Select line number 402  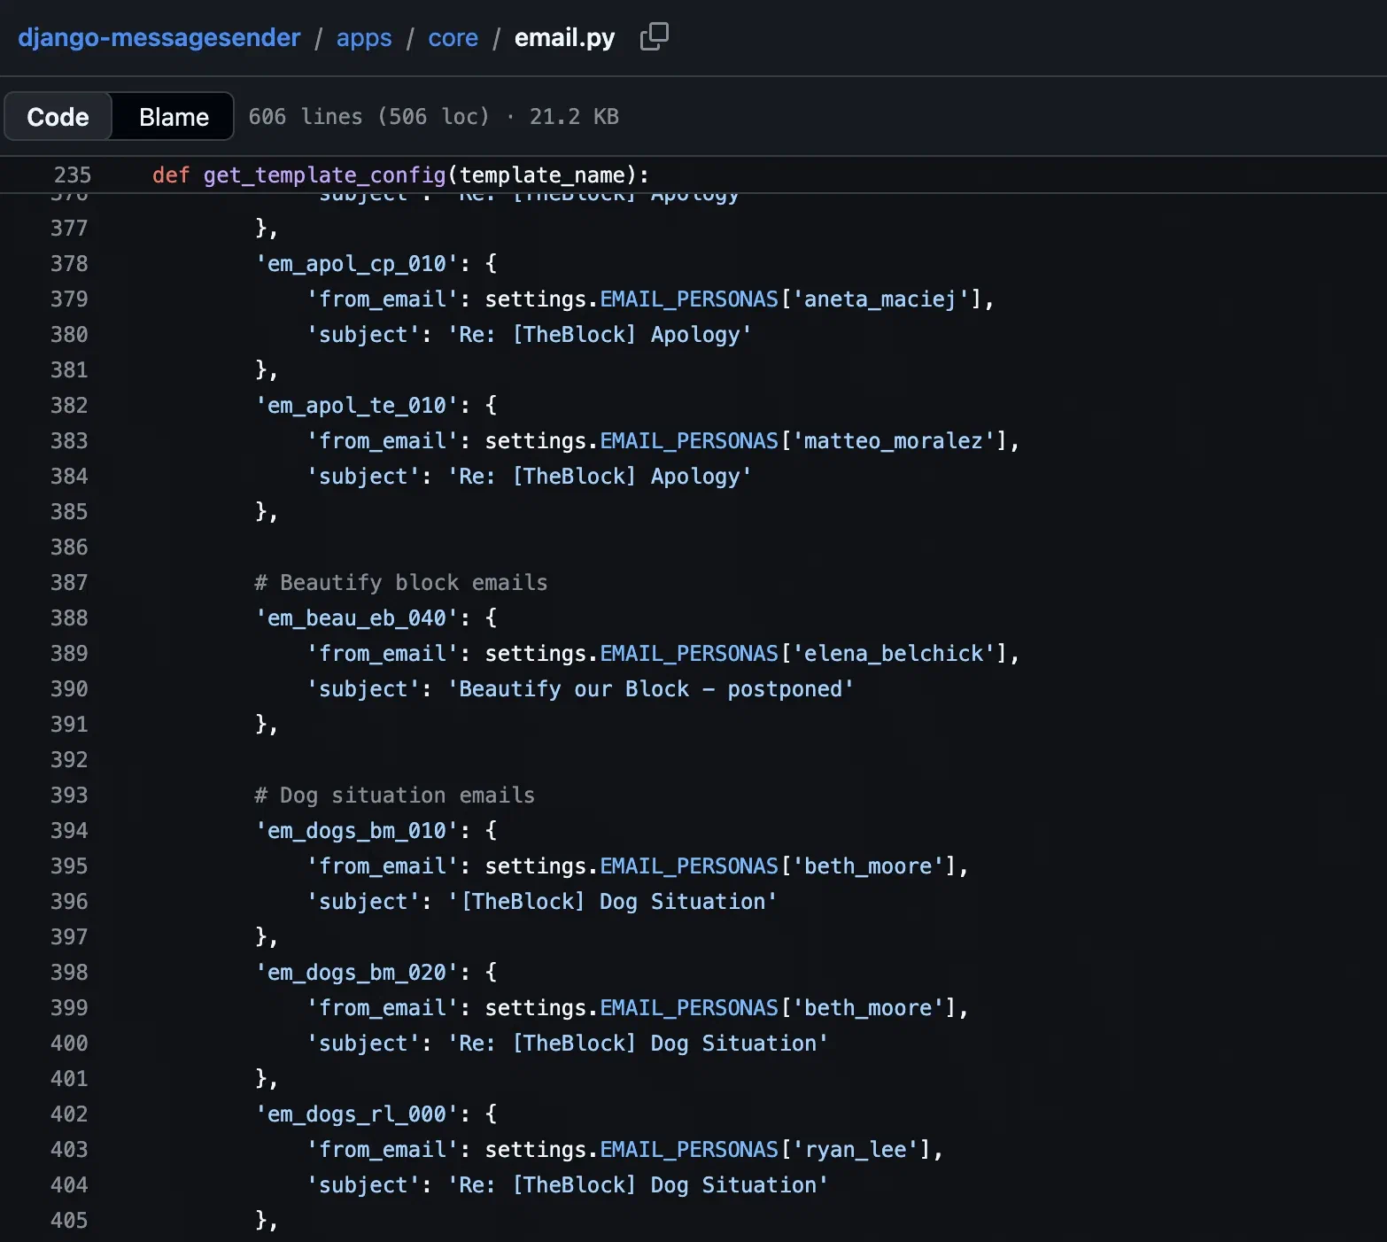(69, 1114)
